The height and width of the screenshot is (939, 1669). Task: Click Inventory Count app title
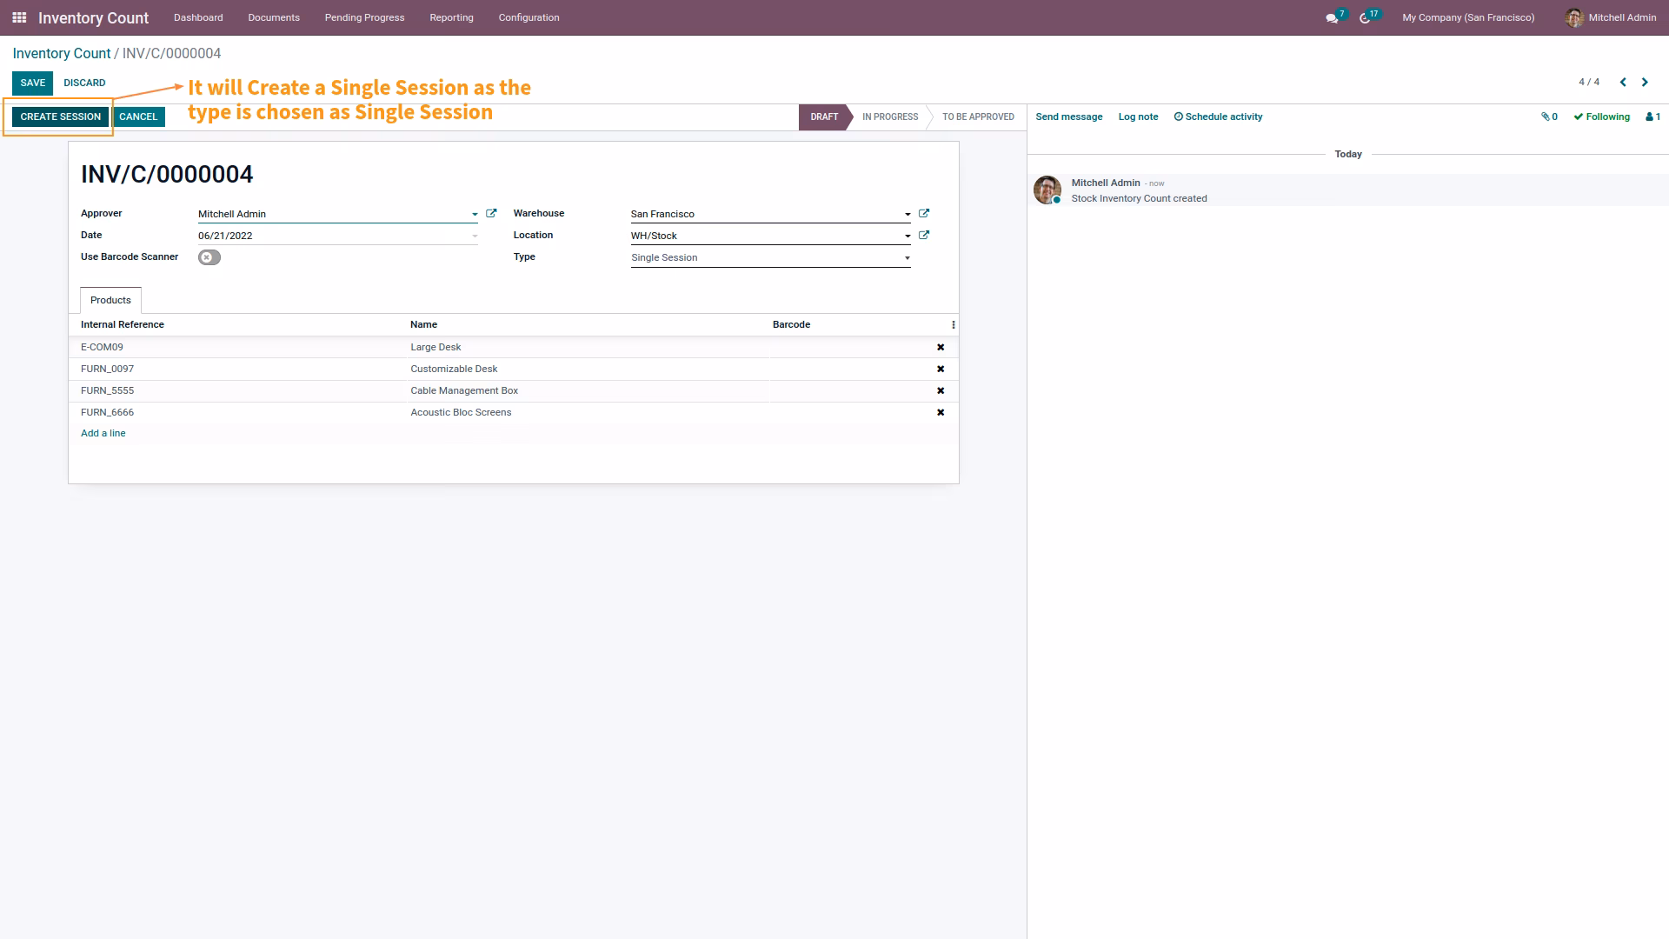[93, 17]
